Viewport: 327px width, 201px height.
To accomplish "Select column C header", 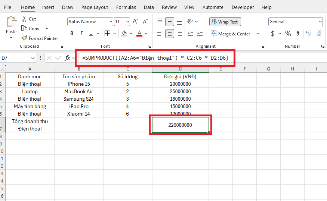I will coord(128,69).
